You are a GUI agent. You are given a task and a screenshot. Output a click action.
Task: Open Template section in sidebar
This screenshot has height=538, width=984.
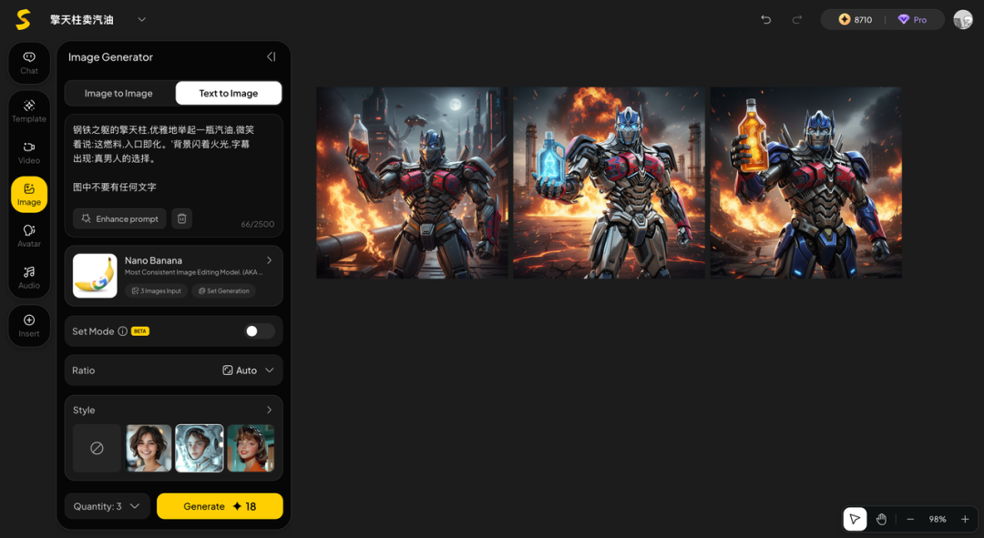[x=29, y=111]
